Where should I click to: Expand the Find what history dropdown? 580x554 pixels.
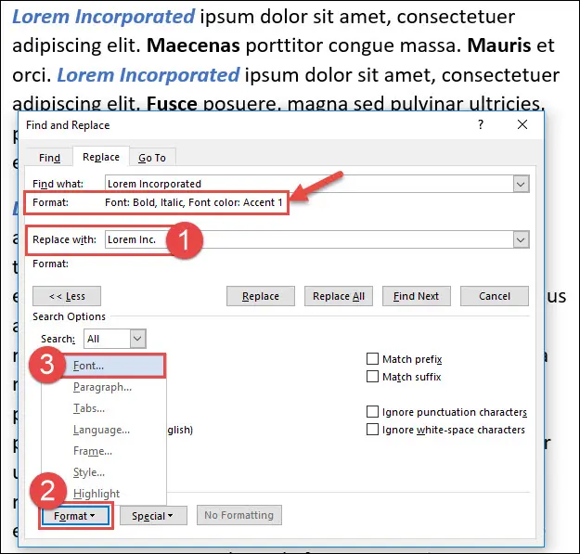521,184
